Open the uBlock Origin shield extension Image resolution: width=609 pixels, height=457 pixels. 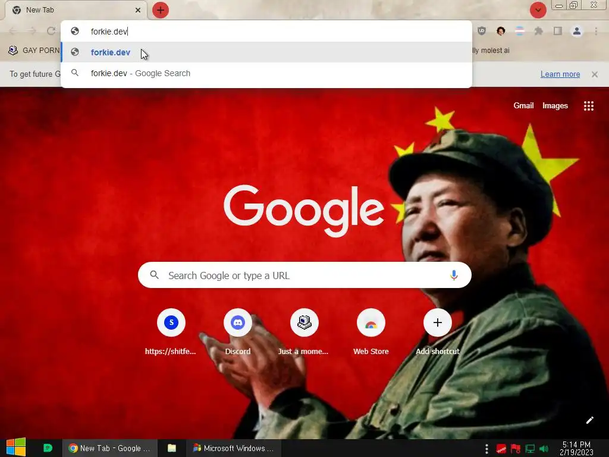[482, 31]
